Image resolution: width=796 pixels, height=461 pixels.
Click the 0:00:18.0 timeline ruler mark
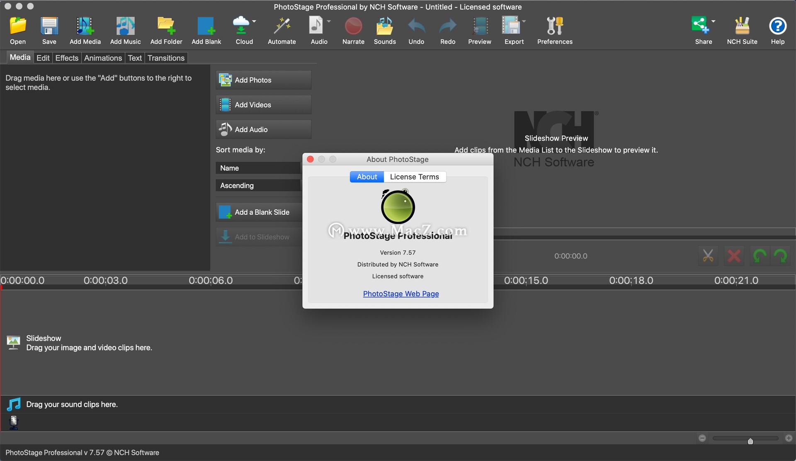point(631,280)
